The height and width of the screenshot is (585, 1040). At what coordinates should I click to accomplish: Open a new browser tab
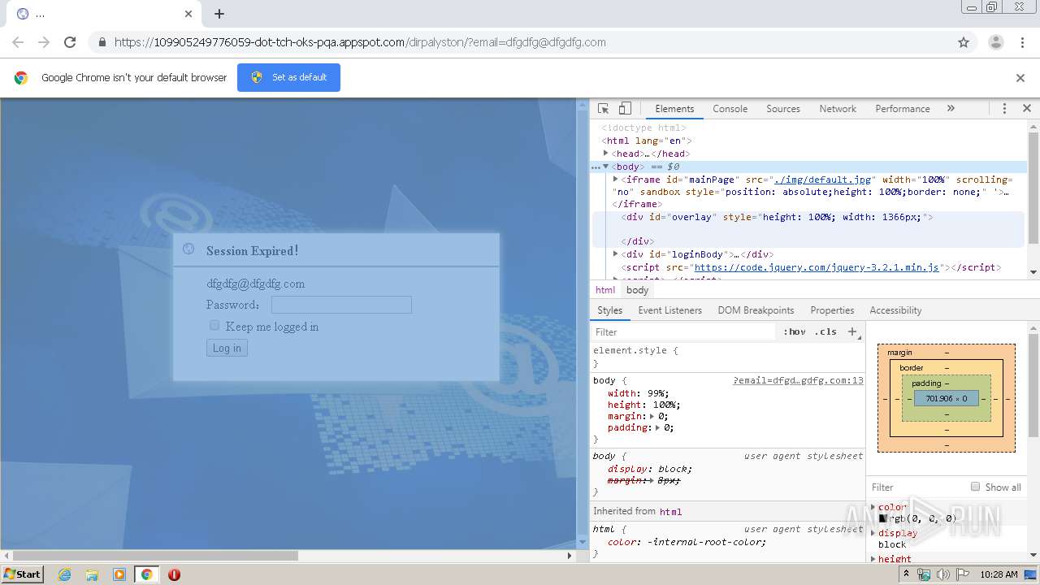[x=219, y=14]
